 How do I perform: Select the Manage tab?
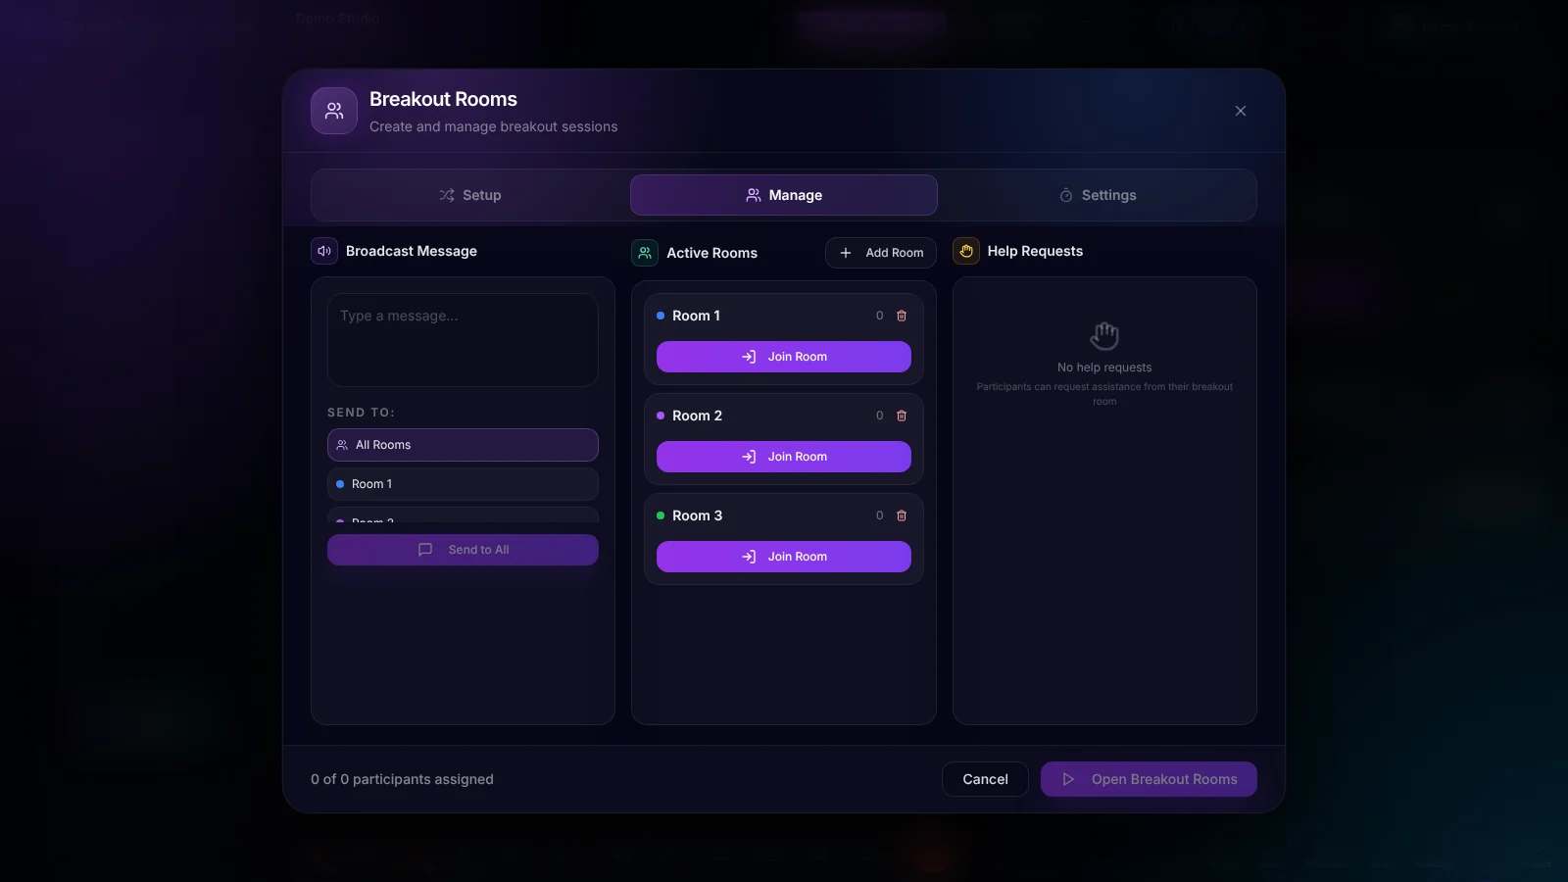pyautogui.click(x=784, y=195)
